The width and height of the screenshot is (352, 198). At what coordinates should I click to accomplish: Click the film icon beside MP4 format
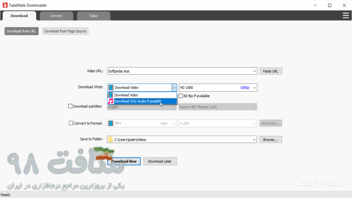click(x=111, y=123)
